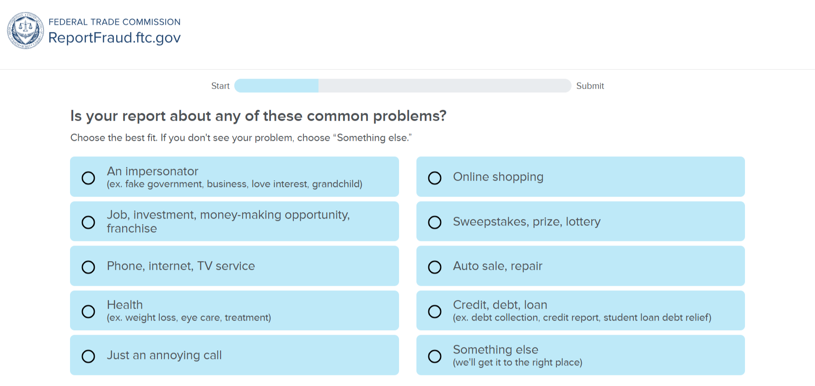Choose the "Auto sale, repair" radio button
The width and height of the screenshot is (815, 386).
pyautogui.click(x=435, y=267)
